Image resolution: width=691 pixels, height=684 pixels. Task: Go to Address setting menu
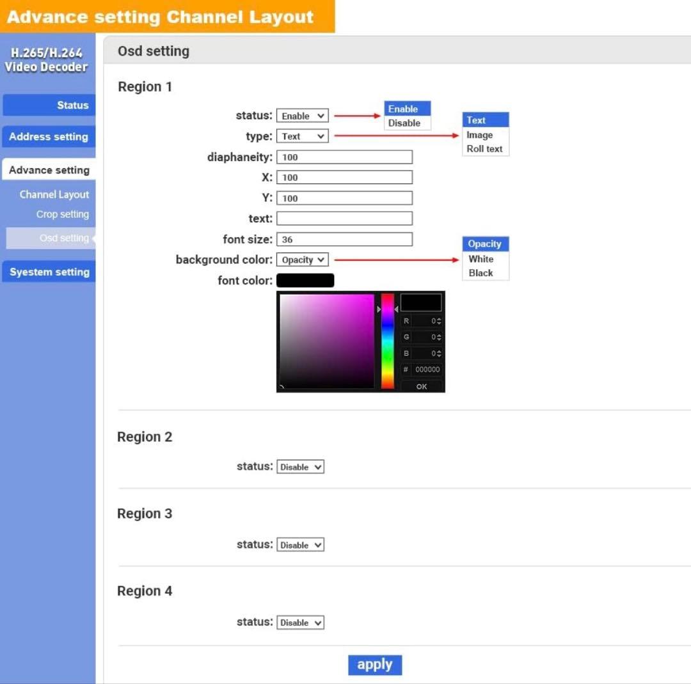point(49,137)
